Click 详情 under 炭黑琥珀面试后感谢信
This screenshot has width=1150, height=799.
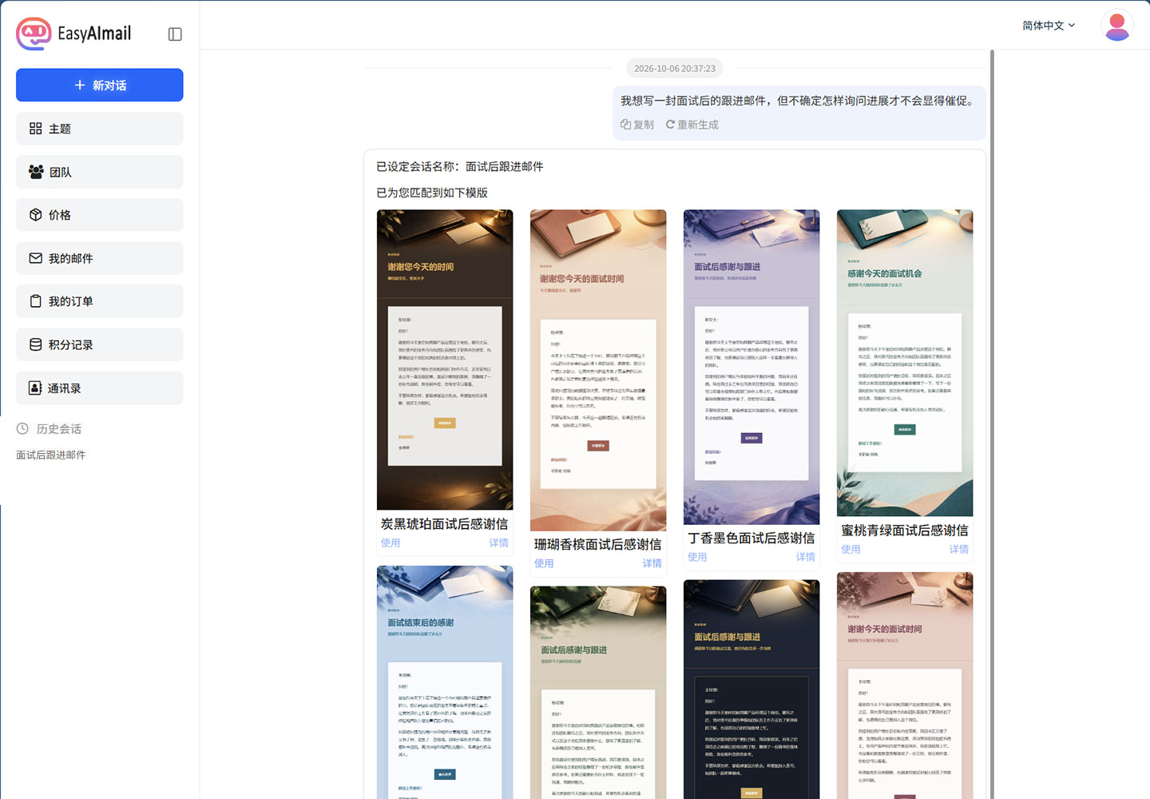pyautogui.click(x=499, y=543)
